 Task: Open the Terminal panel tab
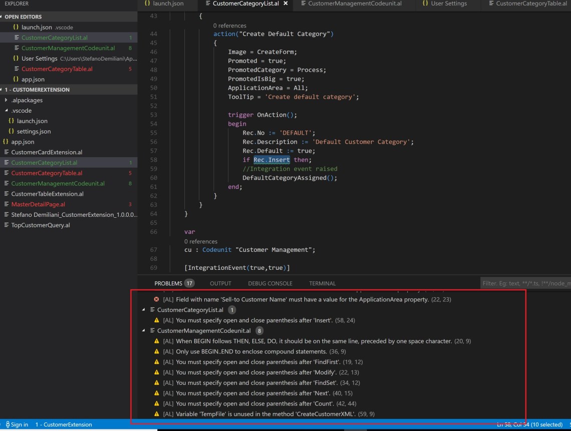(322, 283)
